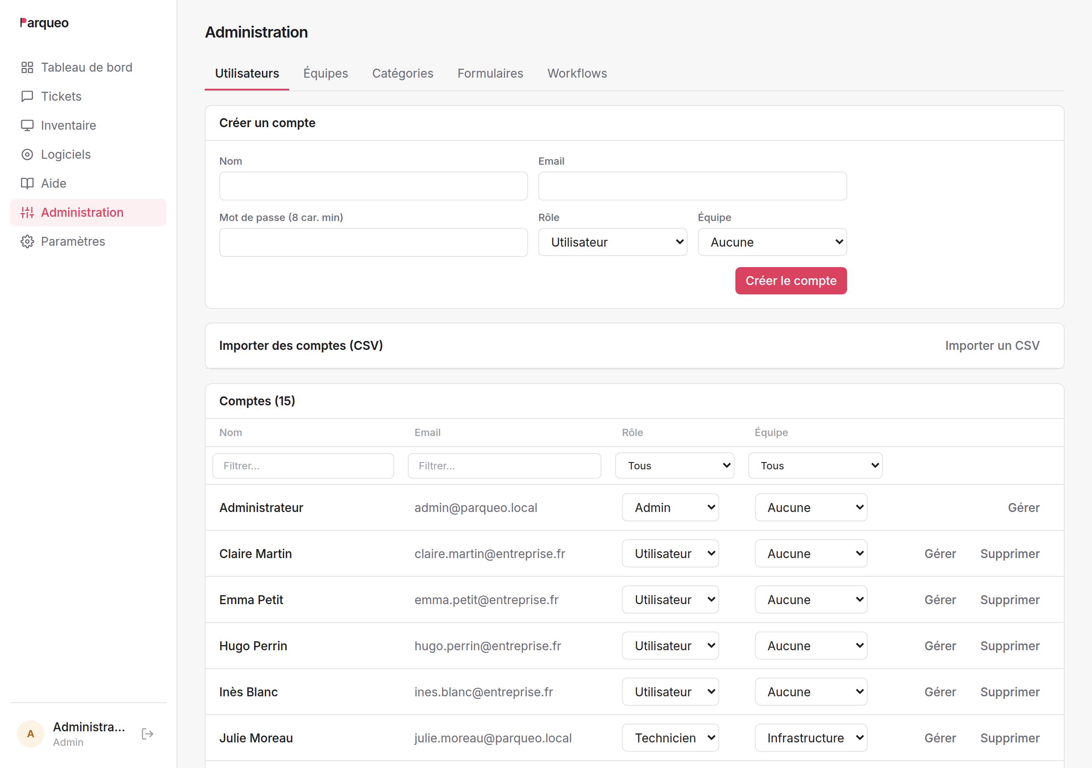Open Claire Martin's role dropdown

670,554
